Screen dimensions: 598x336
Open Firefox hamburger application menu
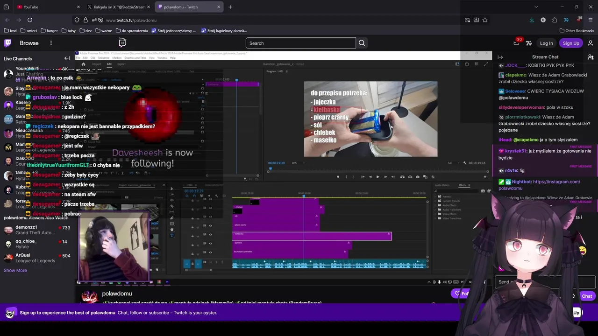click(x=591, y=20)
